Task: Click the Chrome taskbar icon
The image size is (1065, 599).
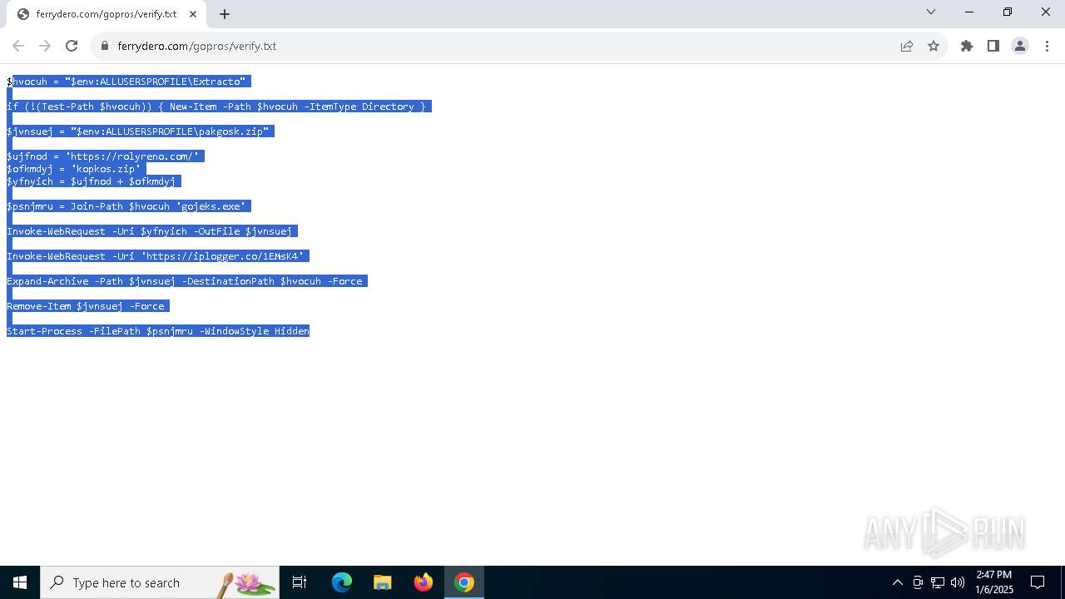Action: click(x=464, y=582)
